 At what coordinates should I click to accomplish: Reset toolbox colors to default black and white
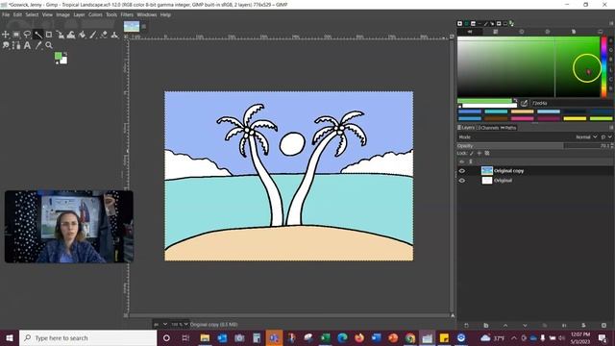(58, 62)
